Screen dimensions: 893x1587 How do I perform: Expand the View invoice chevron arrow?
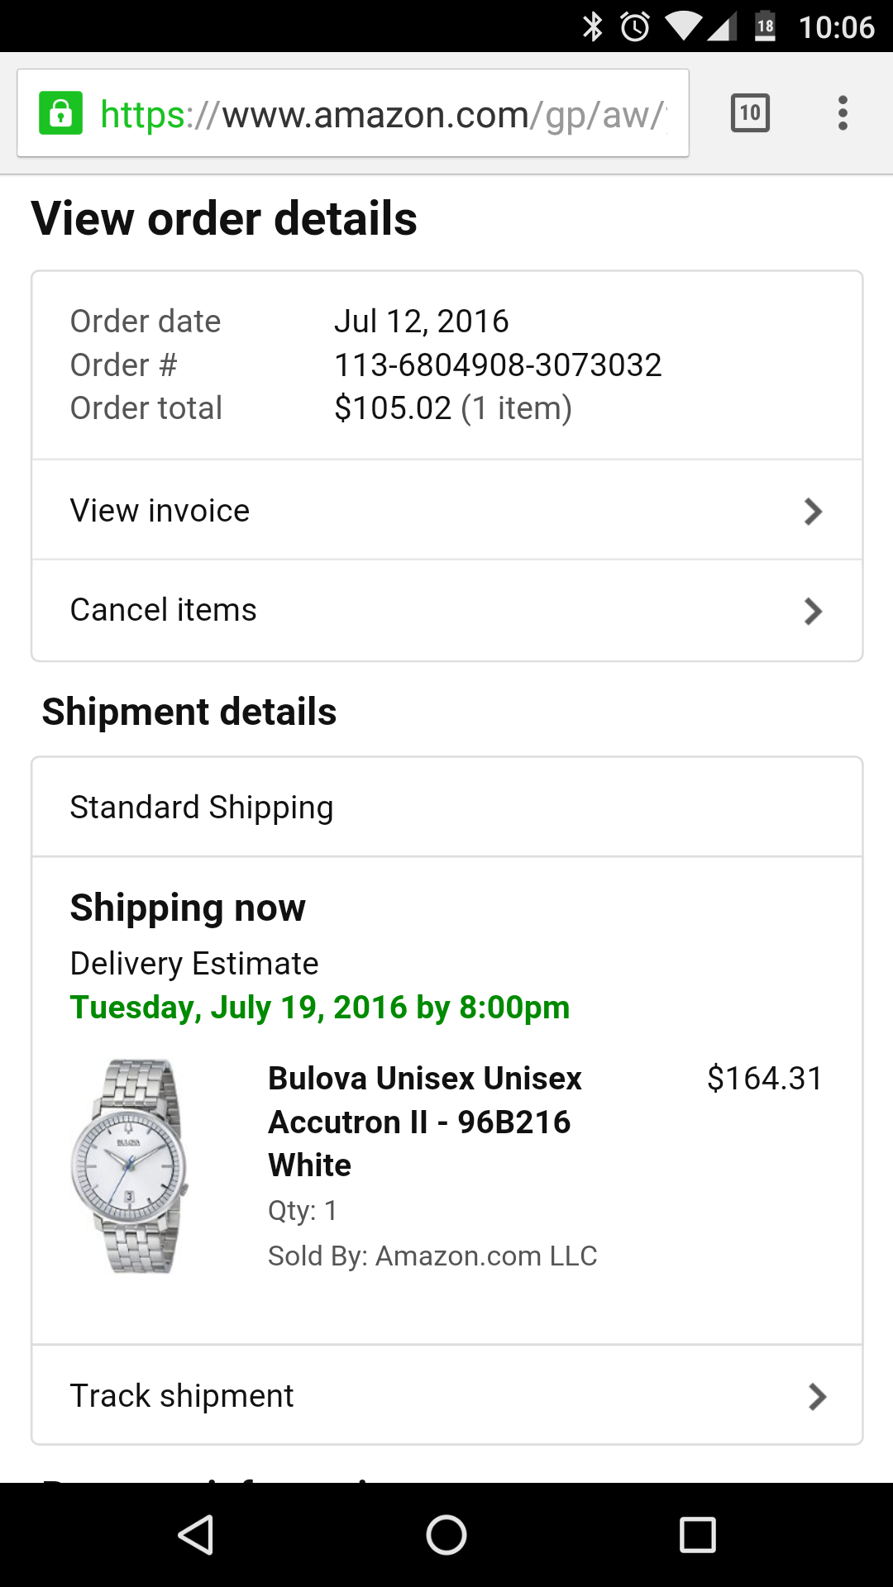point(814,512)
